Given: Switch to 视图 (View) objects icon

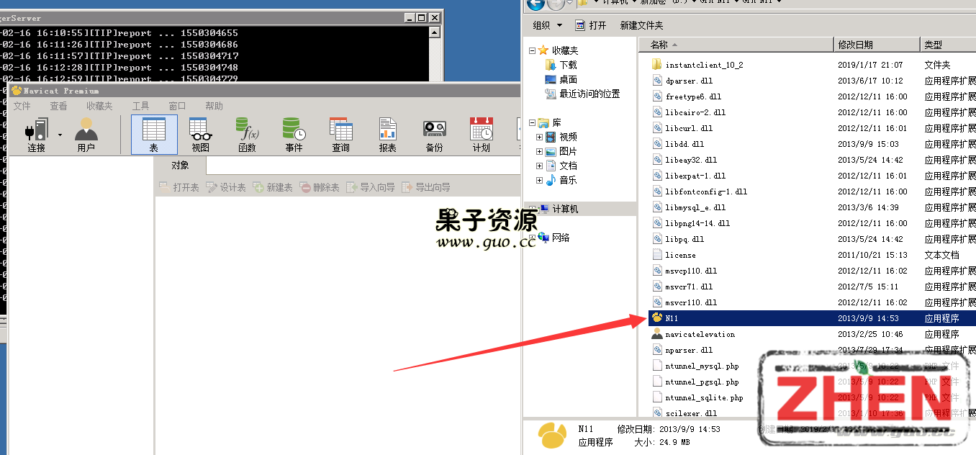Looking at the screenshot, I should (201, 135).
